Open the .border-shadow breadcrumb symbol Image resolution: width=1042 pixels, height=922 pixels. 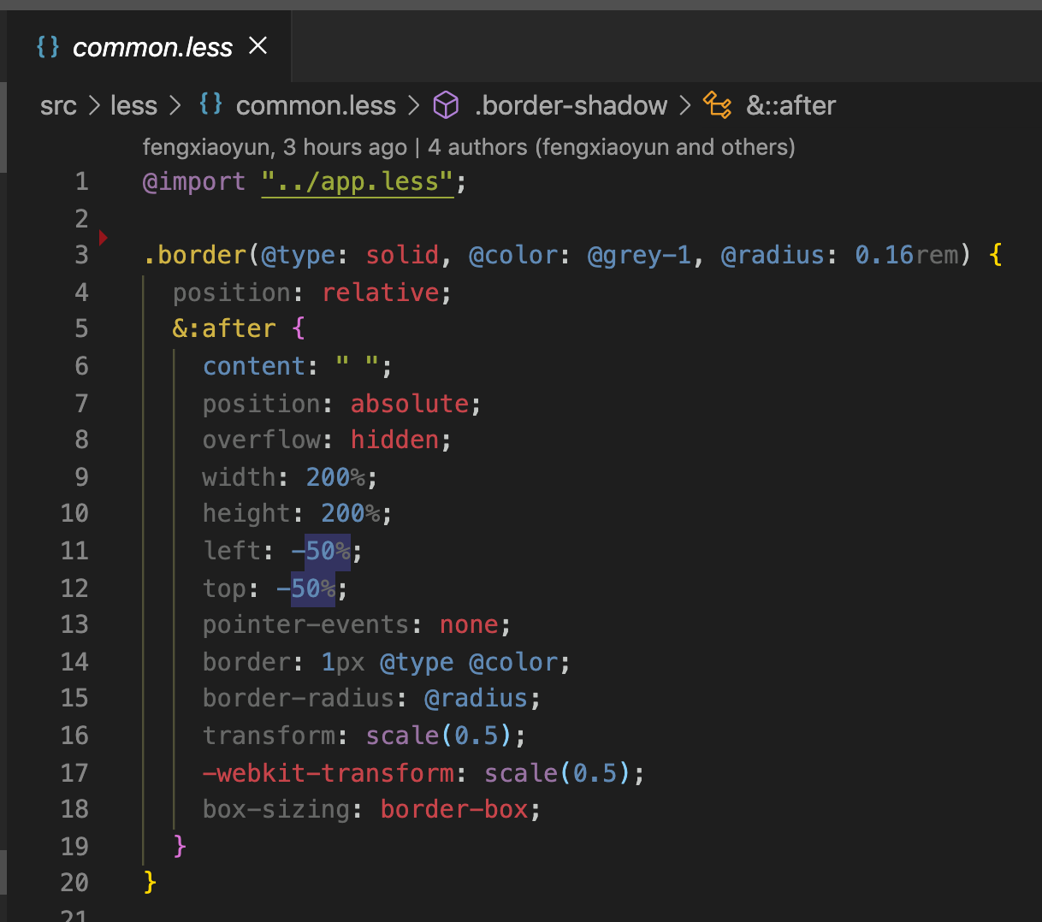coord(571,106)
